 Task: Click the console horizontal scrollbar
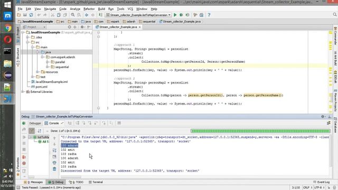[x=71, y=177]
